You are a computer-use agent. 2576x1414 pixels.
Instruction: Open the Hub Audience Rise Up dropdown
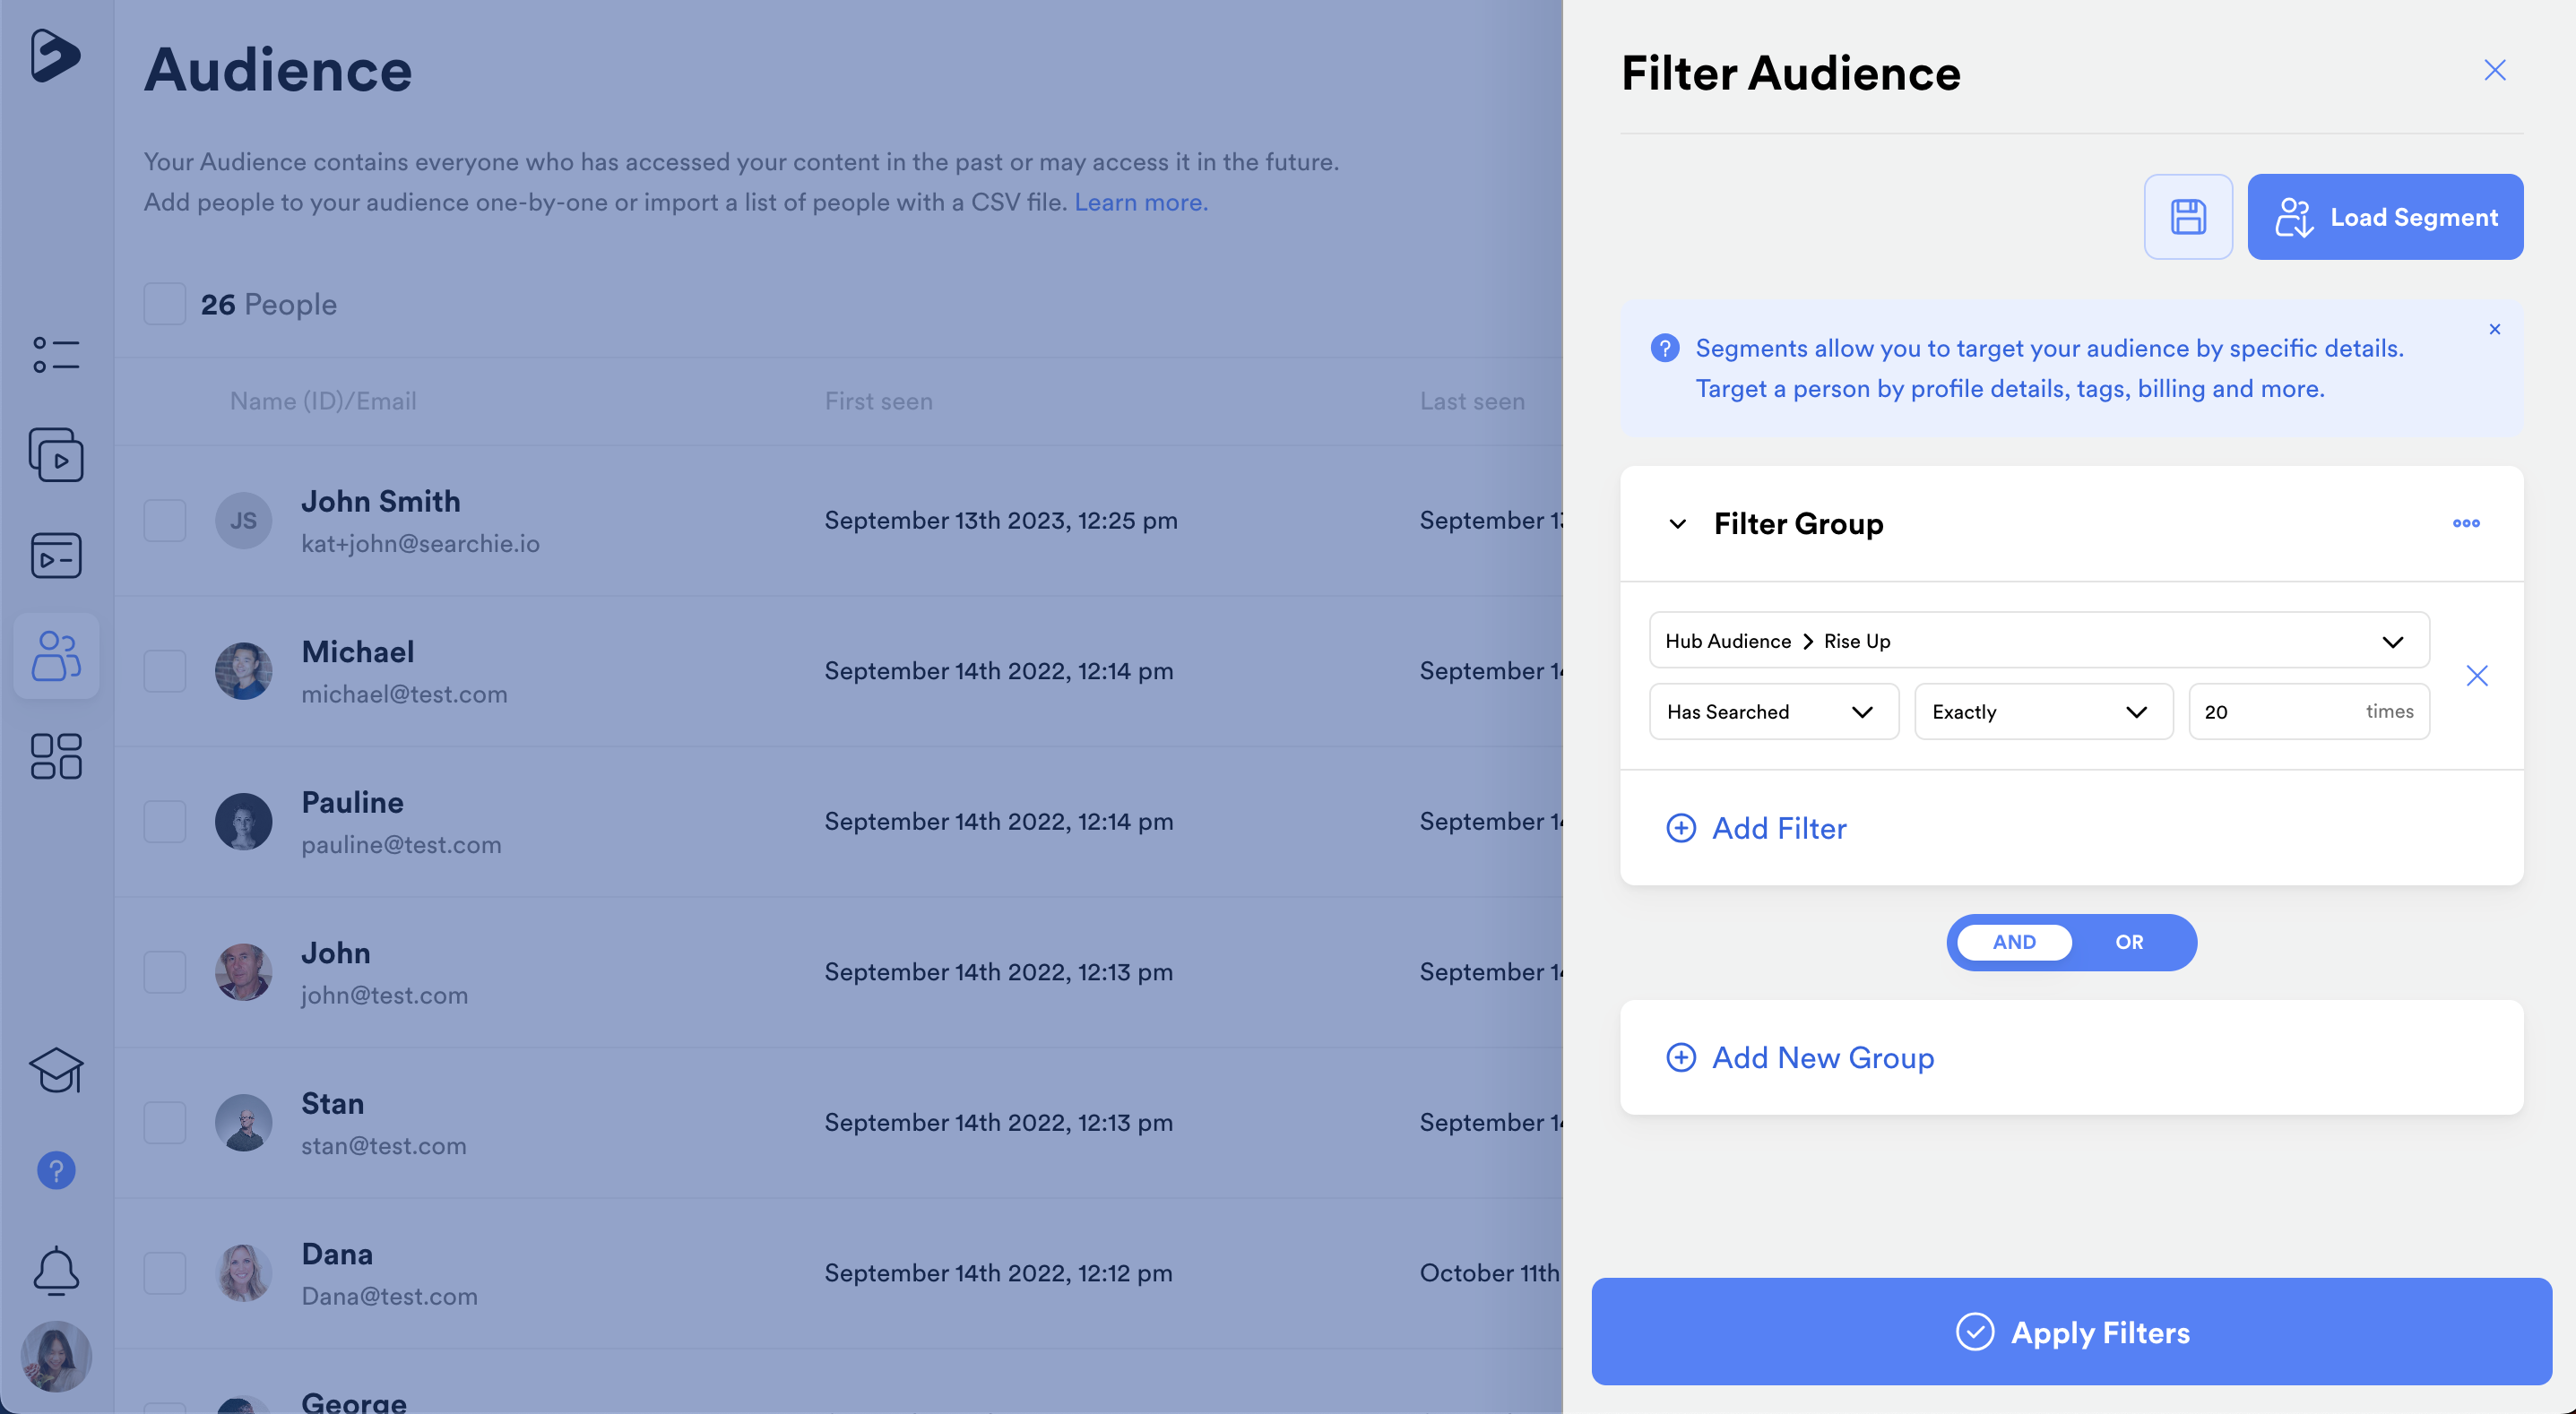[2038, 641]
